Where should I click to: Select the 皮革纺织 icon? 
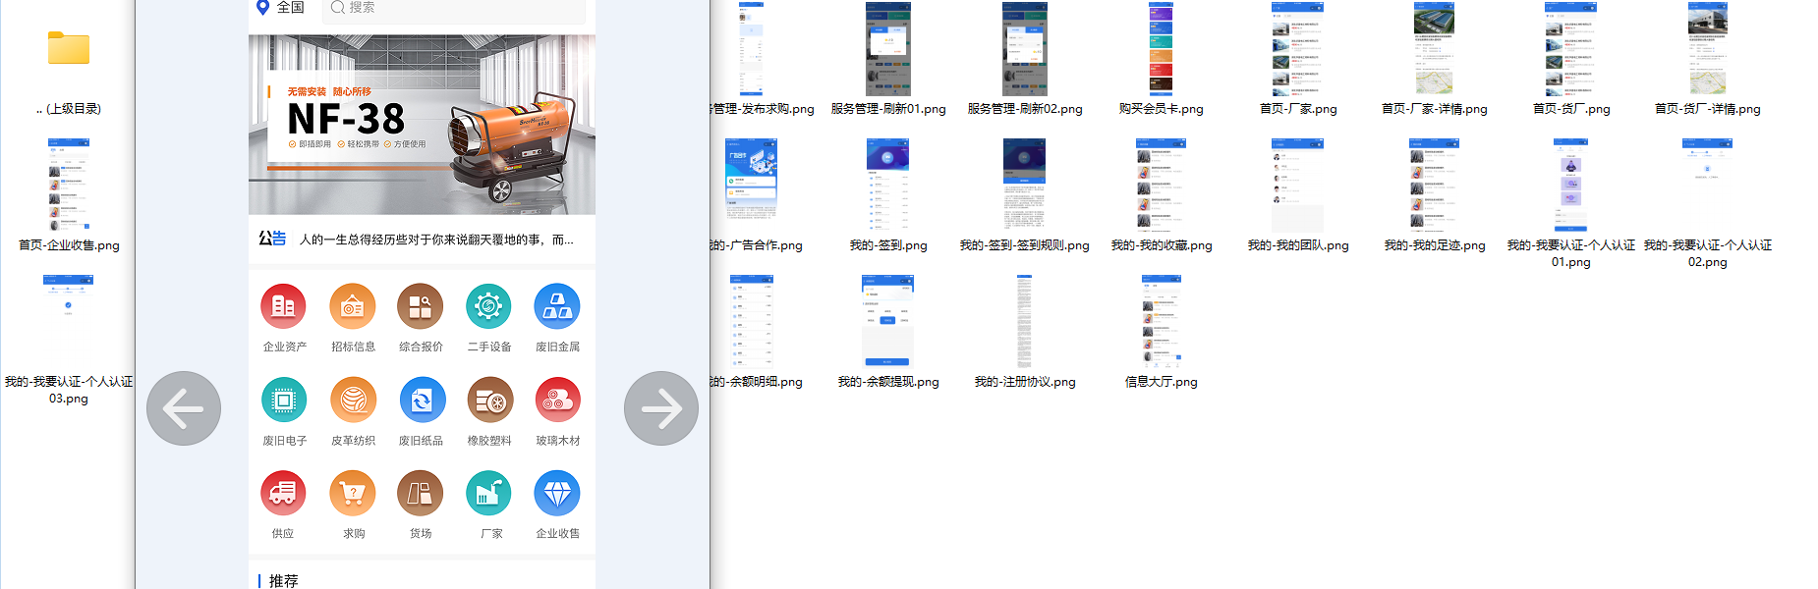point(352,401)
